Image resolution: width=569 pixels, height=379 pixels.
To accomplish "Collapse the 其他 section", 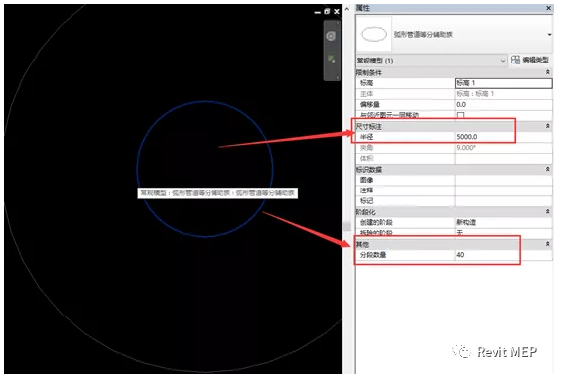I will click(548, 244).
